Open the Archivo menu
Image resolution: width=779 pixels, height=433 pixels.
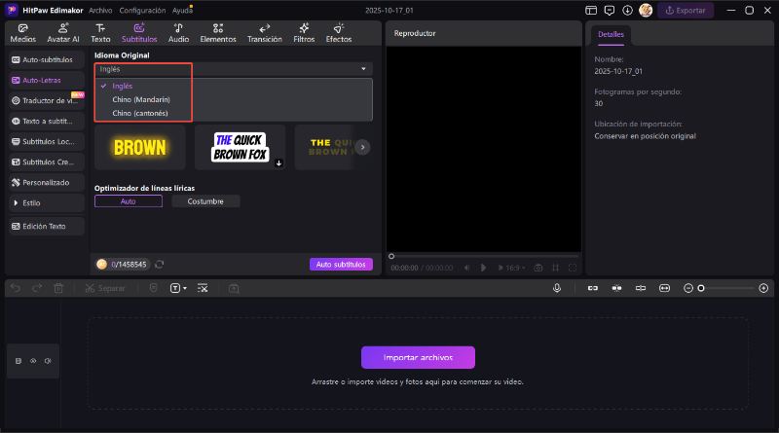coord(99,10)
